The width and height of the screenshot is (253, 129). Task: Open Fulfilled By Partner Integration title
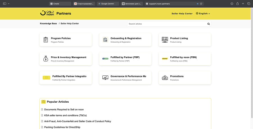click(69, 76)
